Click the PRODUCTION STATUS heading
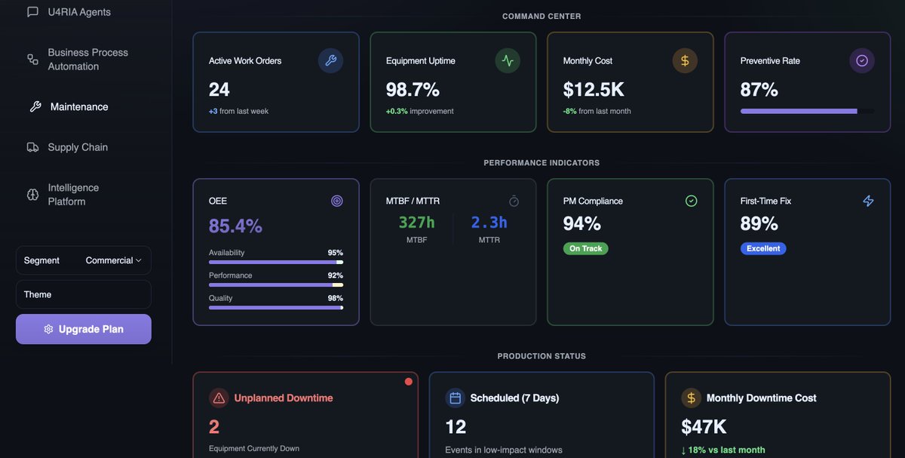The width and height of the screenshot is (905, 458). [541, 355]
